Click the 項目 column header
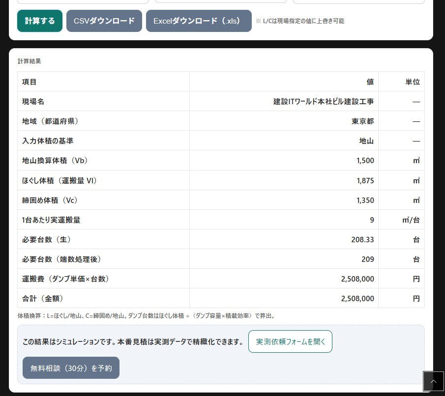This screenshot has width=445, height=396. pos(30,82)
